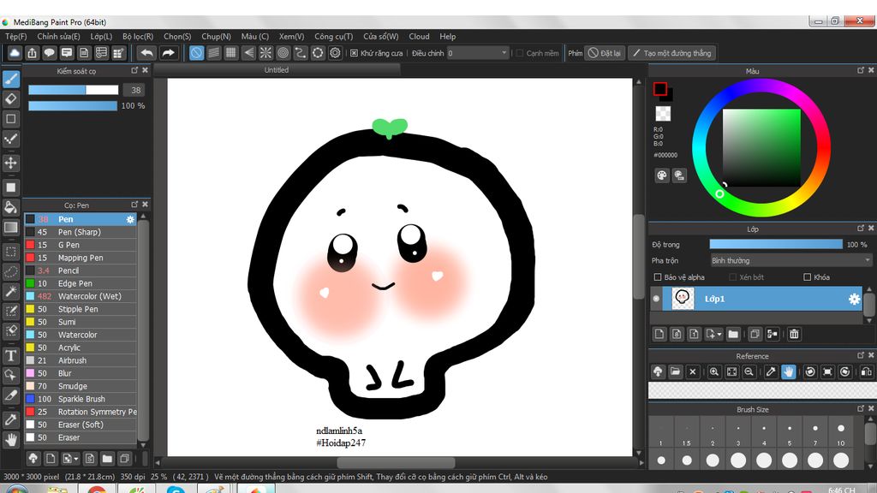Screen dimensions: 877x493
Task: Close the Màu color panel
Action: [x=871, y=70]
